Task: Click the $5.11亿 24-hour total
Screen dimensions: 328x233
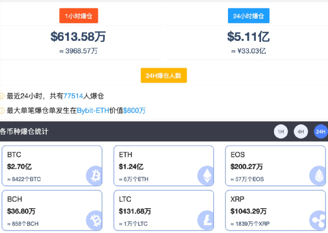Action: click(x=249, y=37)
